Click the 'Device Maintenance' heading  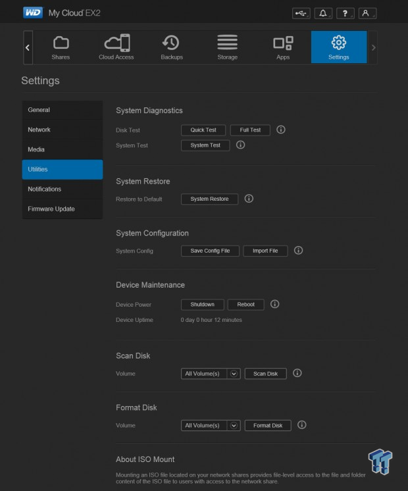click(150, 285)
